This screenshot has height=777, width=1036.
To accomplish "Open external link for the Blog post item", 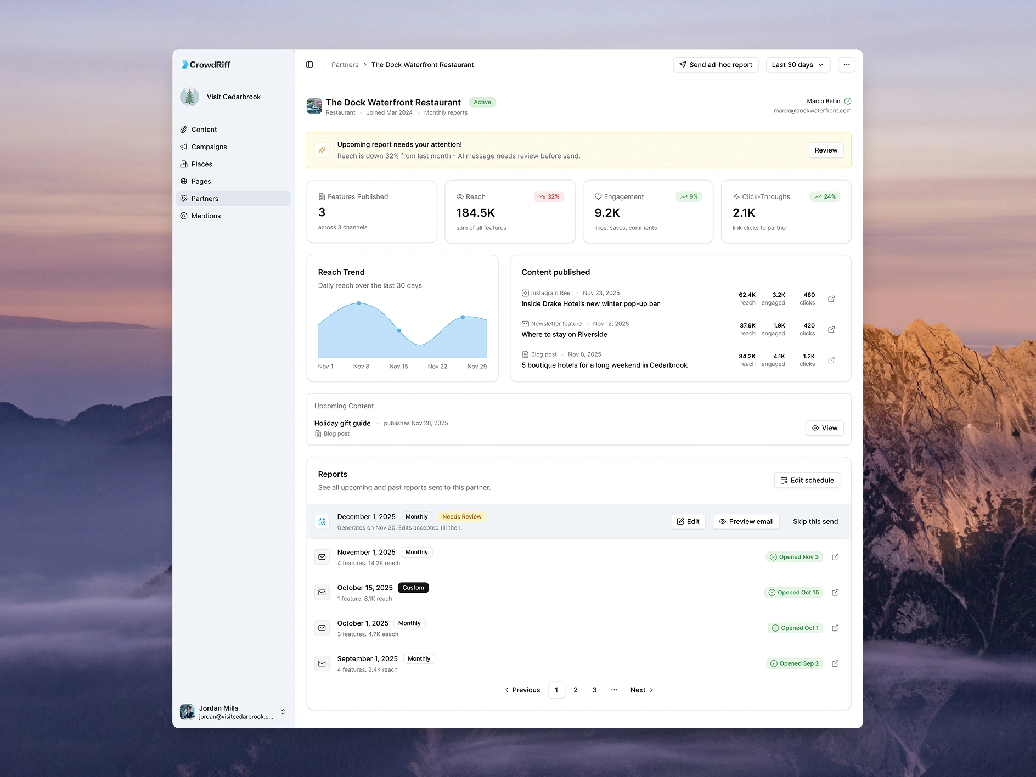I will click(831, 361).
